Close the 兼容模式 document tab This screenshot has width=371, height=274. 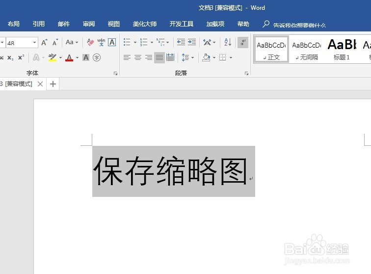(x=40, y=84)
